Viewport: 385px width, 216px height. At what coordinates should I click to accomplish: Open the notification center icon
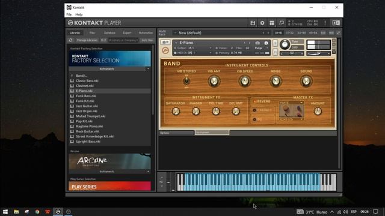tap(375, 212)
